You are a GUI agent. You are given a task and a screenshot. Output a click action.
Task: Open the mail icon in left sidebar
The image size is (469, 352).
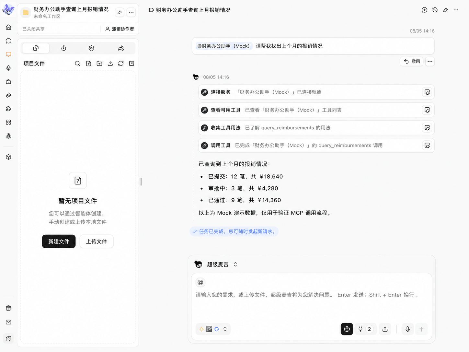click(x=8, y=322)
